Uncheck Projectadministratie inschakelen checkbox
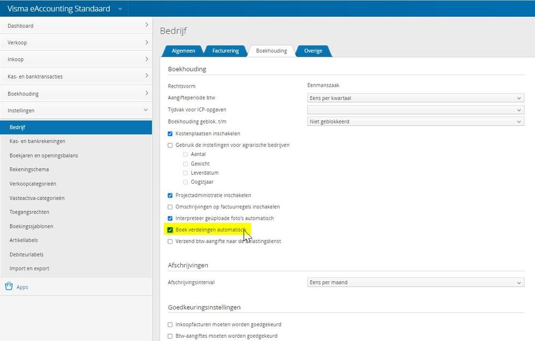Screen dimensions: 535x341 point(170,195)
